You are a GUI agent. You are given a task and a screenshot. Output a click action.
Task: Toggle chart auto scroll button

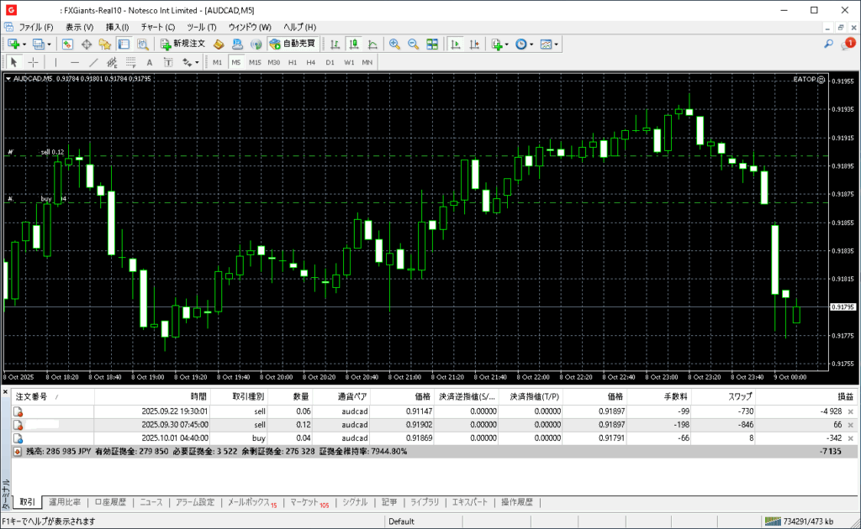coord(455,44)
